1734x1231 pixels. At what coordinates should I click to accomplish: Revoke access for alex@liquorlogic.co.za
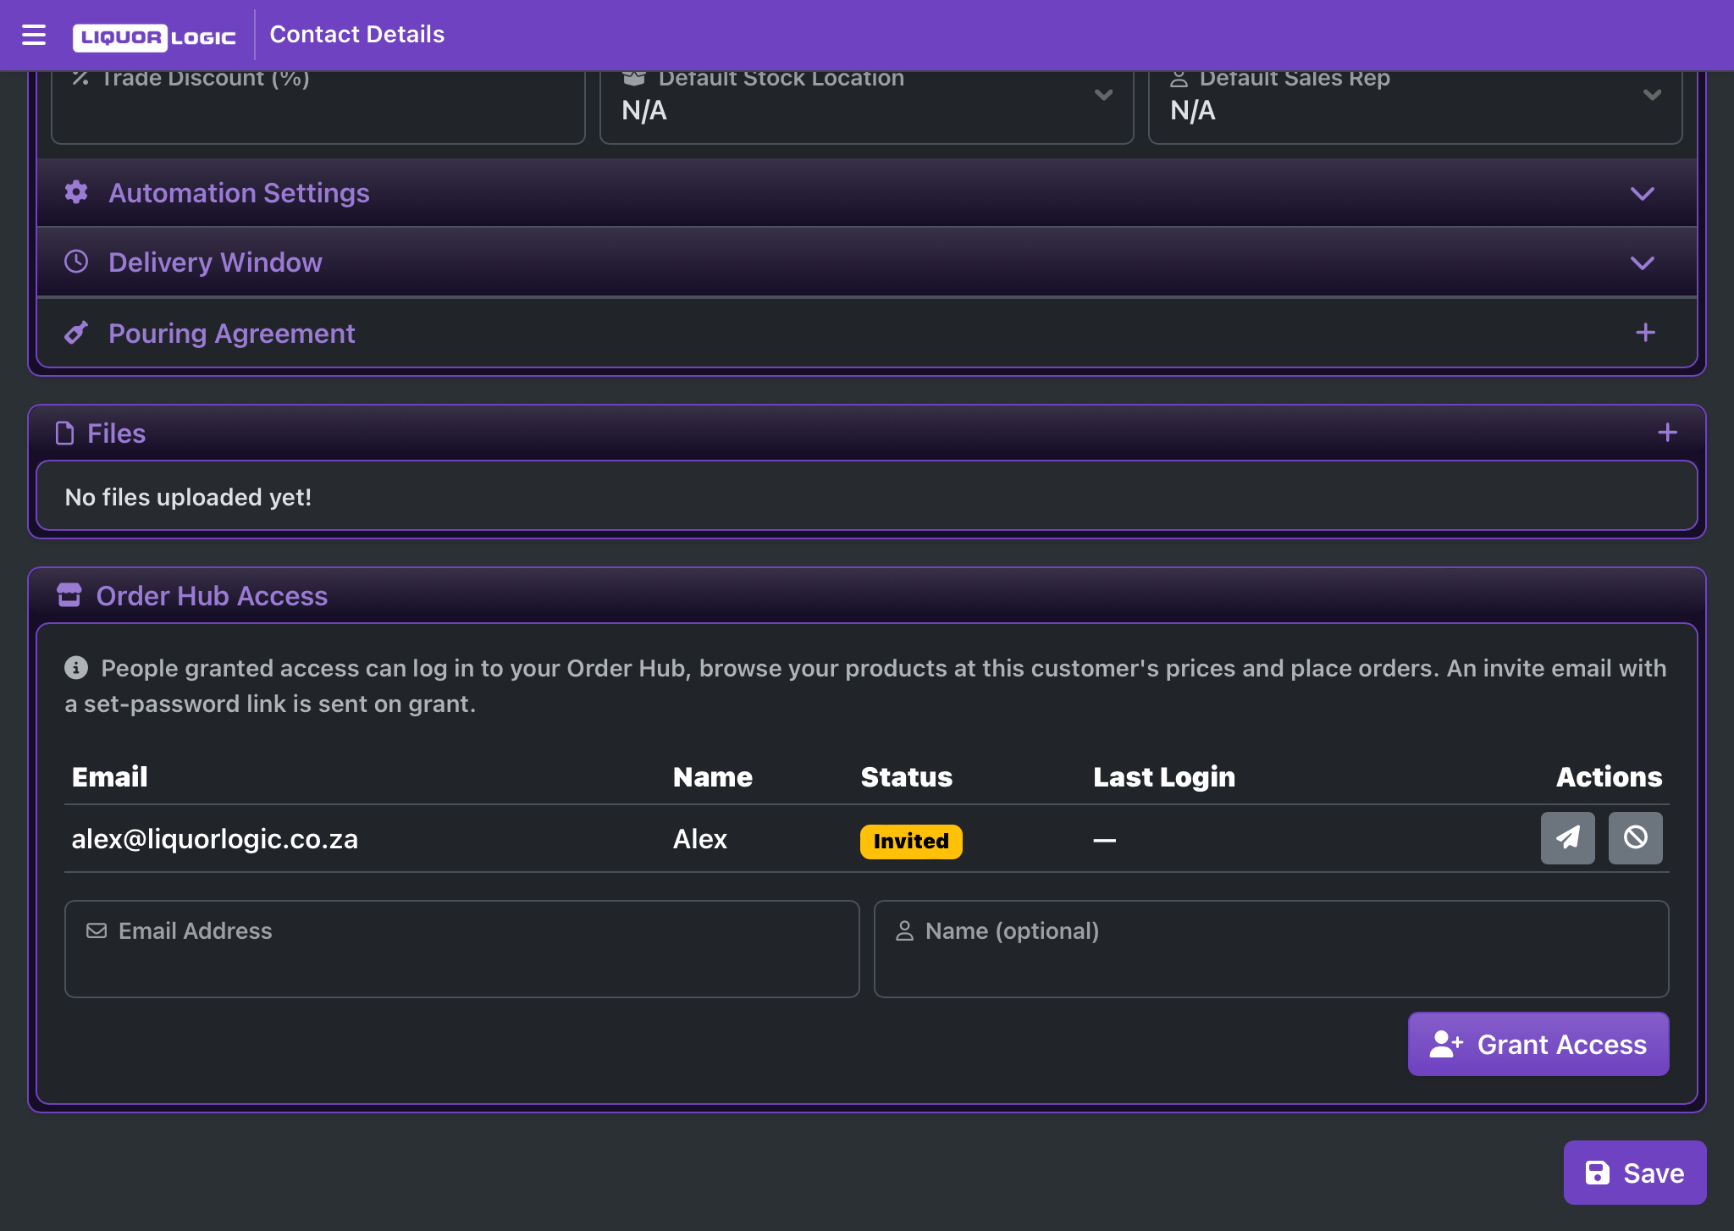[1636, 838]
